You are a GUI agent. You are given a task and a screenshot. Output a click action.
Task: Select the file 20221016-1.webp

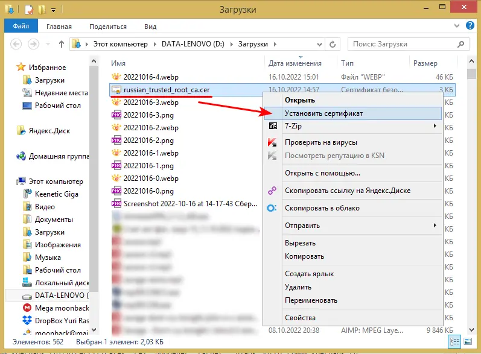151,153
